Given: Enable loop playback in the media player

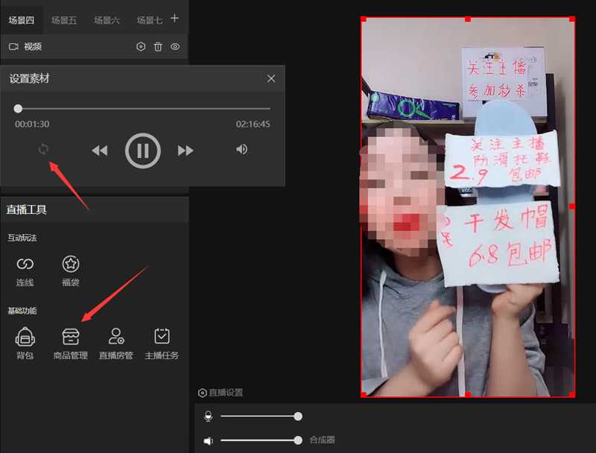Looking at the screenshot, I should [43, 149].
